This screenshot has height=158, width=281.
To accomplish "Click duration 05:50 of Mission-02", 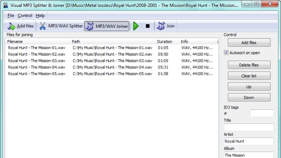I will [163, 54].
